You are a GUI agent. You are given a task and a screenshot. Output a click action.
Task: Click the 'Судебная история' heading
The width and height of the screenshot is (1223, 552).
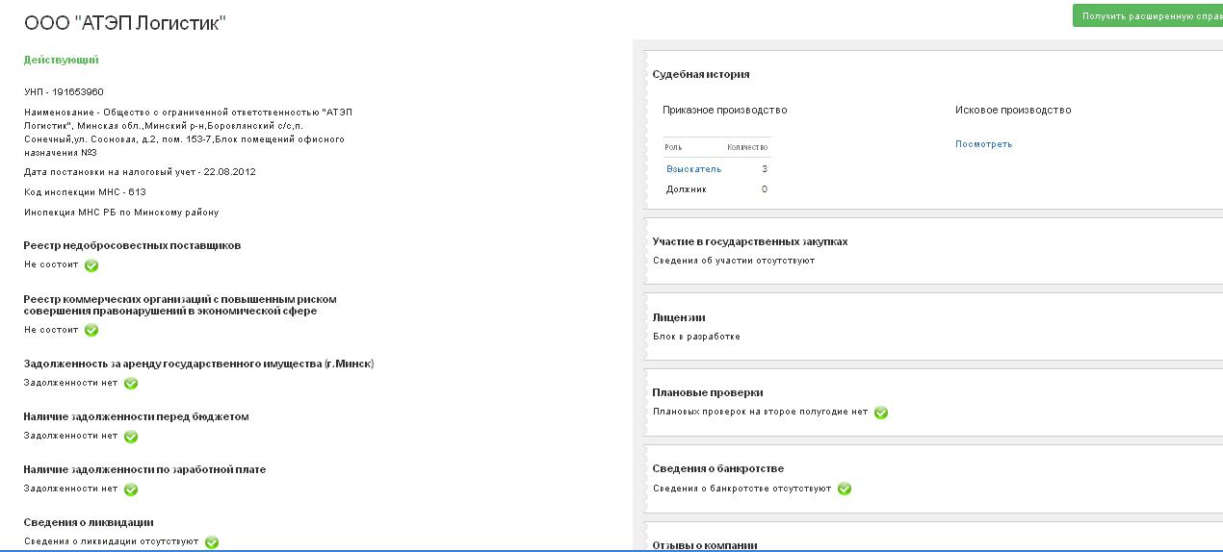coord(701,74)
